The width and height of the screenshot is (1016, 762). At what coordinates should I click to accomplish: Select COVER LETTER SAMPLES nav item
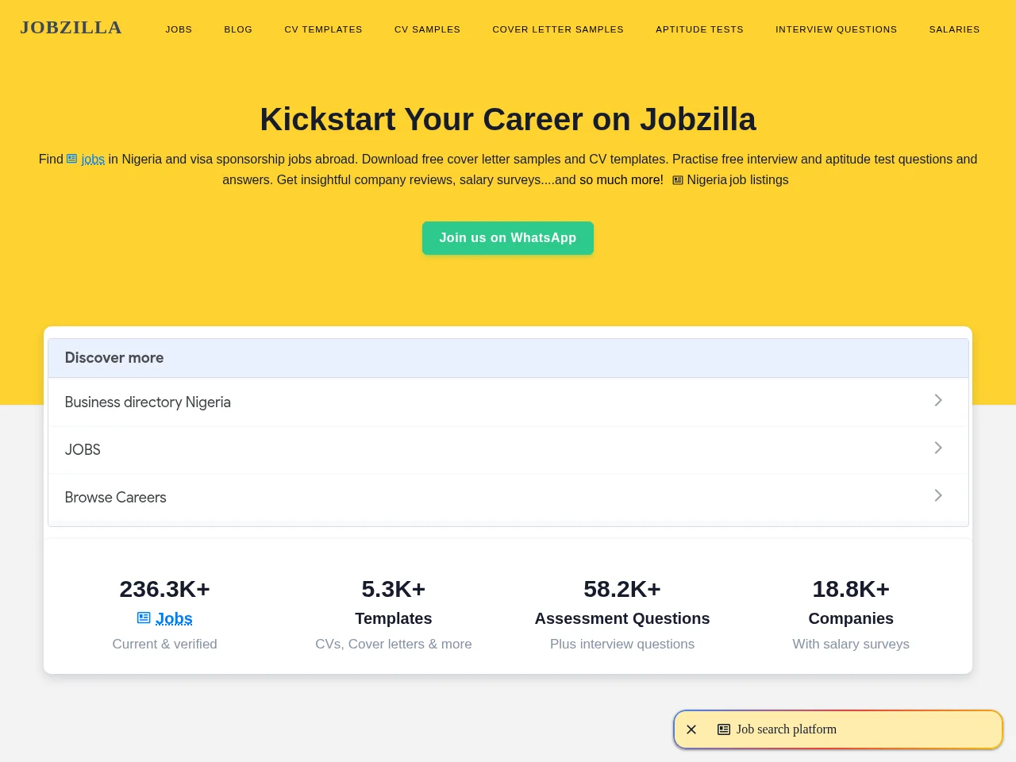point(558,29)
